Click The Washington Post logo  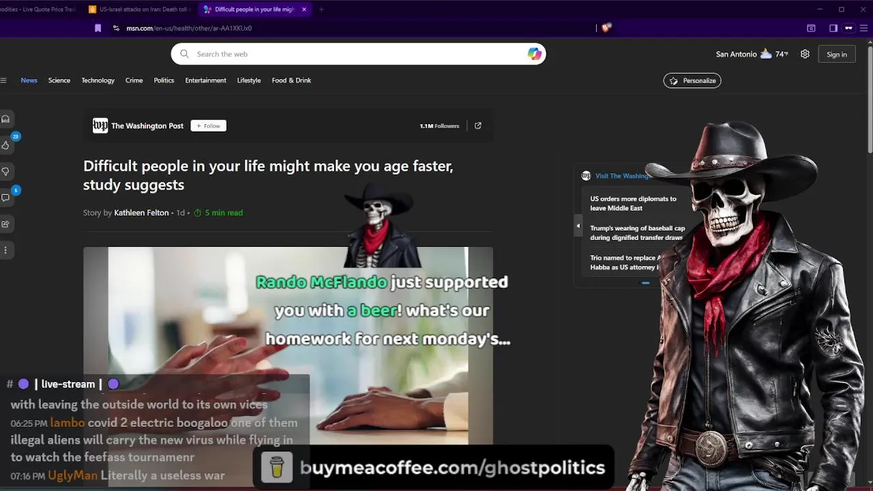[100, 125]
